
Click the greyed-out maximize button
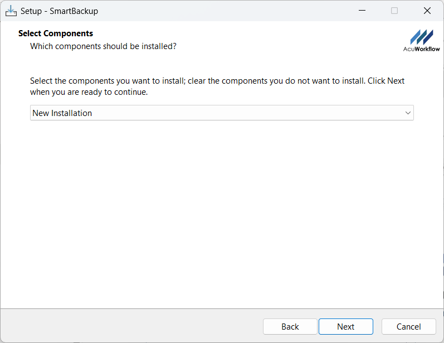tap(394, 11)
